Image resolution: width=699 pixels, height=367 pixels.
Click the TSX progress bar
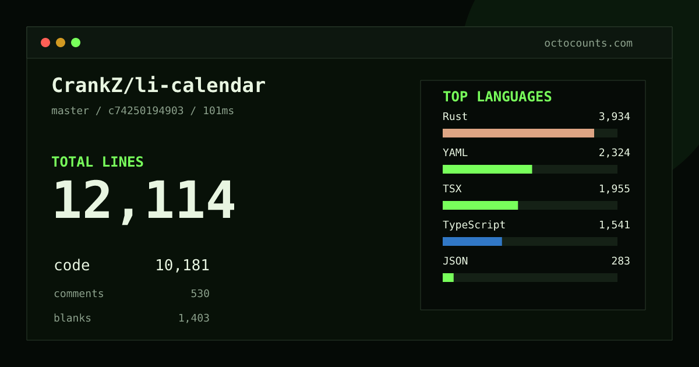[x=530, y=206]
